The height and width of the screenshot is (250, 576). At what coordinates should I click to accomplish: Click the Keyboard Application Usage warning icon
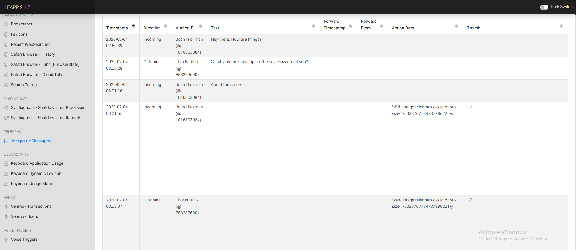tap(6, 163)
